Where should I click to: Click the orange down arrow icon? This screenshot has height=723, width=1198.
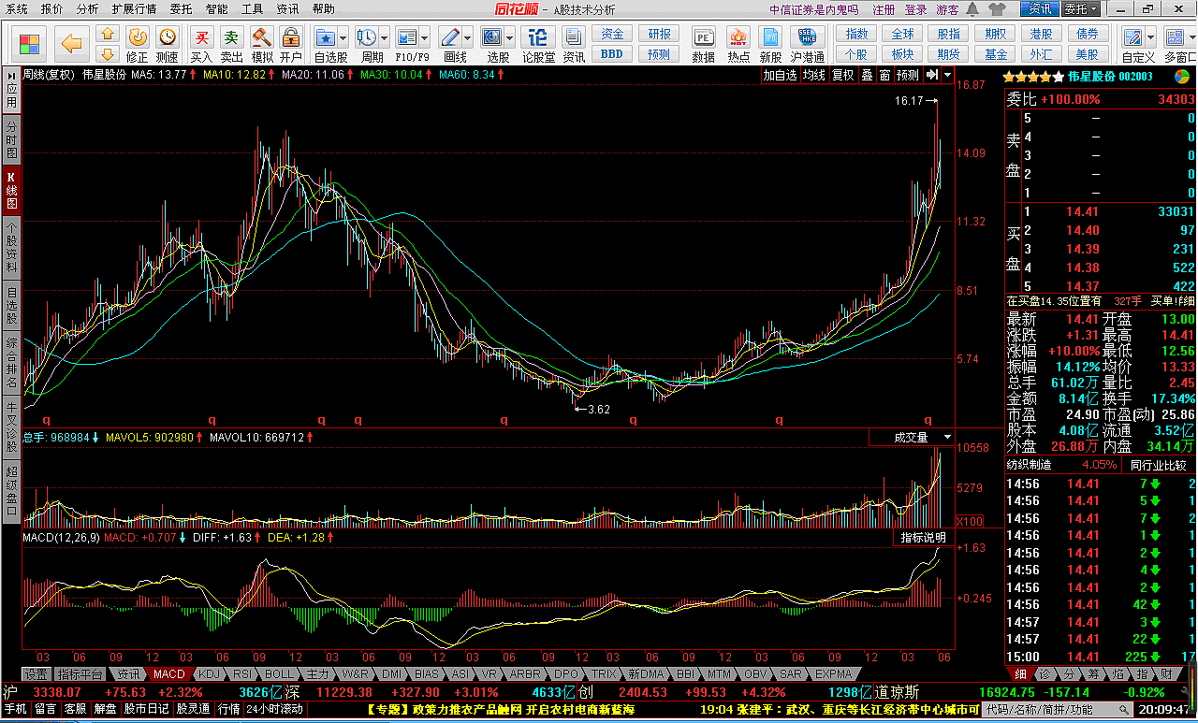[108, 55]
